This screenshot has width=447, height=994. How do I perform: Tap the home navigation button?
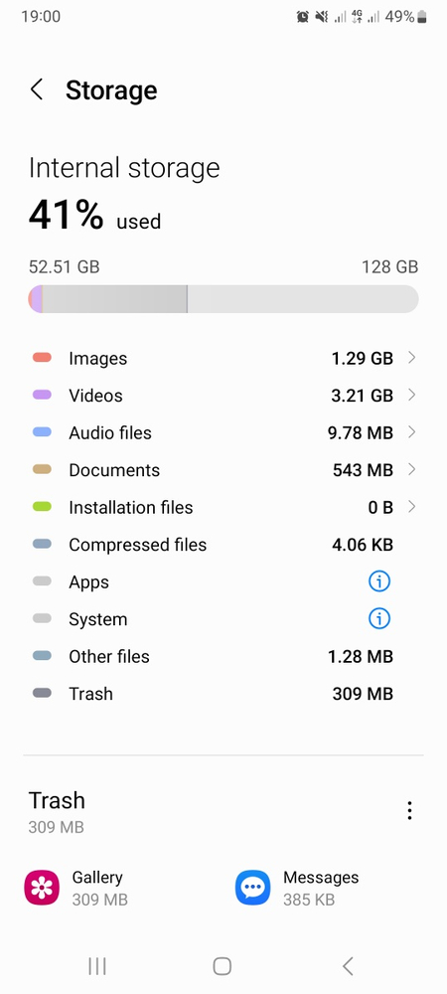223,965
